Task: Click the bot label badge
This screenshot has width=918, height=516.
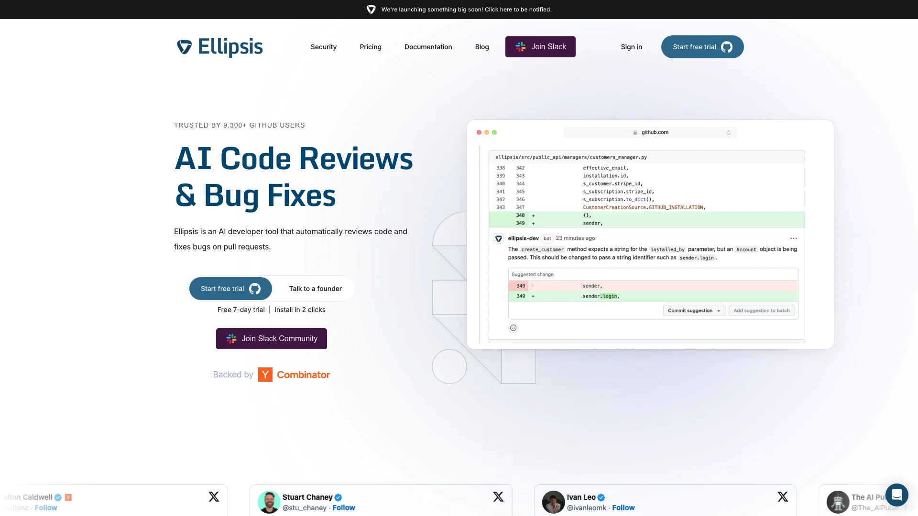Action: click(x=547, y=238)
